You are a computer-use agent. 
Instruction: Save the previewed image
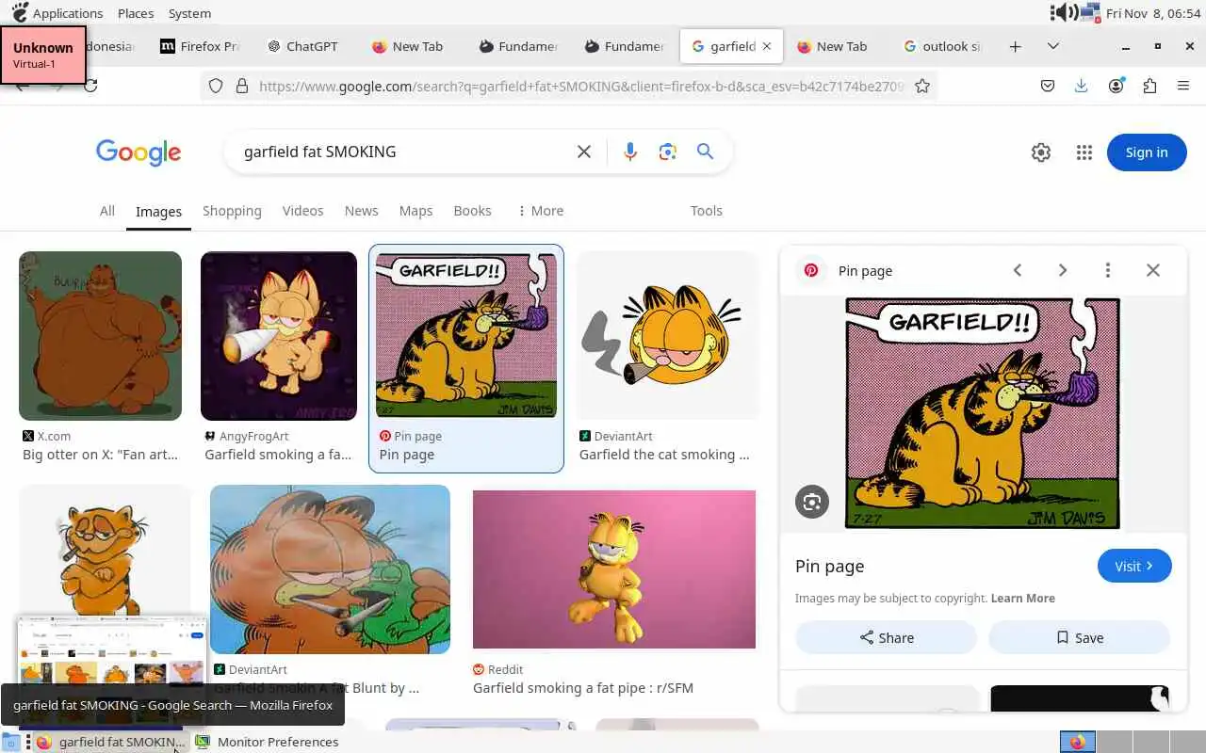(x=1079, y=637)
